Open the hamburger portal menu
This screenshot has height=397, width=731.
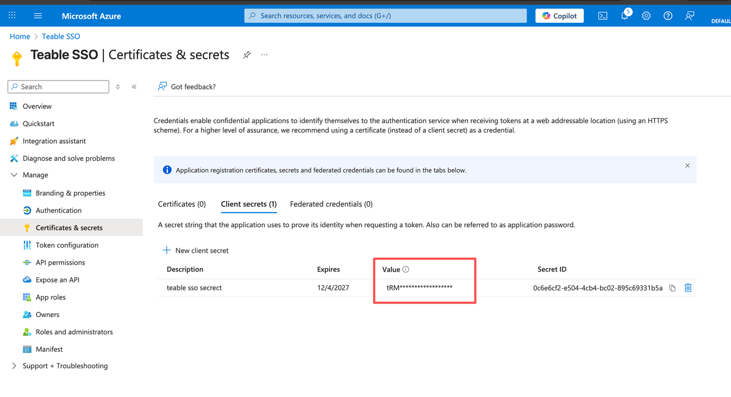pyautogui.click(x=38, y=16)
